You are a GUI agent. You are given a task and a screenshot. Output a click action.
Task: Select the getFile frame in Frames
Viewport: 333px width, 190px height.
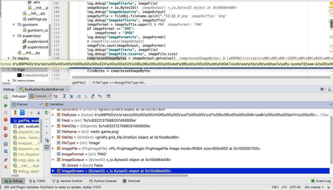[x=25, y=120]
